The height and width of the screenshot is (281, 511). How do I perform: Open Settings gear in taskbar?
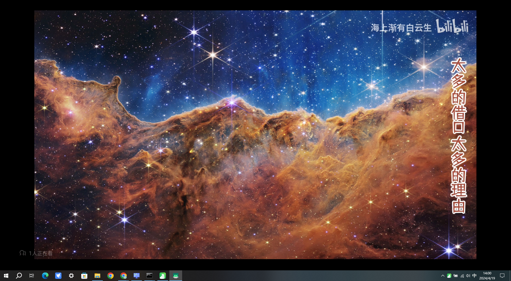click(71, 276)
